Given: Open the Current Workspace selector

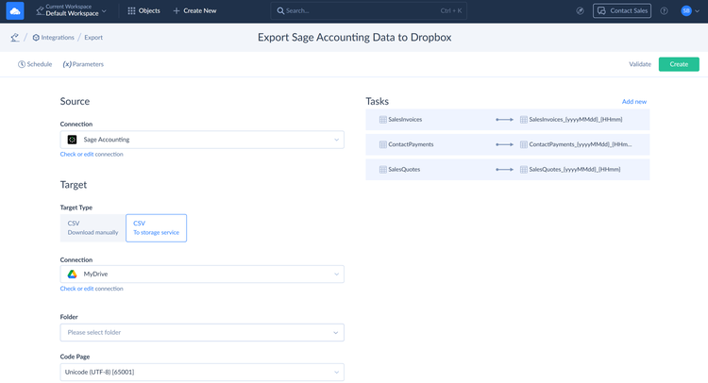Looking at the screenshot, I should (72, 10).
